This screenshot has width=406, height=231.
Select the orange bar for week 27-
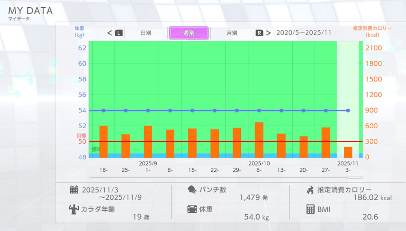point(326,142)
